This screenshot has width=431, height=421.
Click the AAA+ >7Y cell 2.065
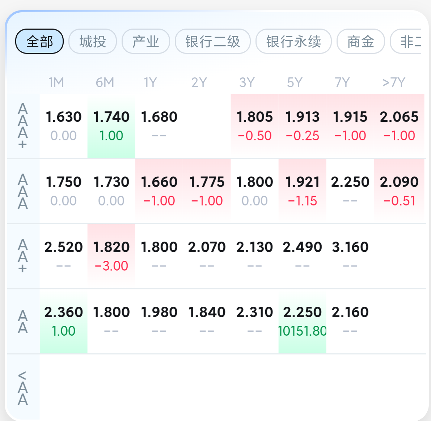point(399,126)
